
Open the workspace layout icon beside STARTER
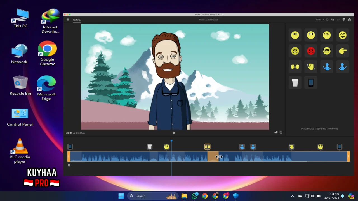(327, 20)
